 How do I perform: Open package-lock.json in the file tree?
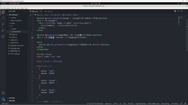[17, 45]
